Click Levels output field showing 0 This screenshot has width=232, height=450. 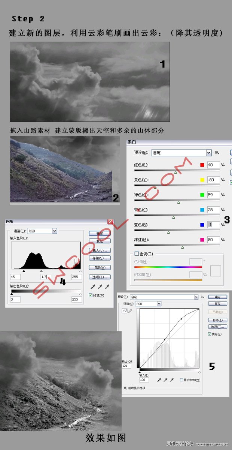[x=15, y=299]
